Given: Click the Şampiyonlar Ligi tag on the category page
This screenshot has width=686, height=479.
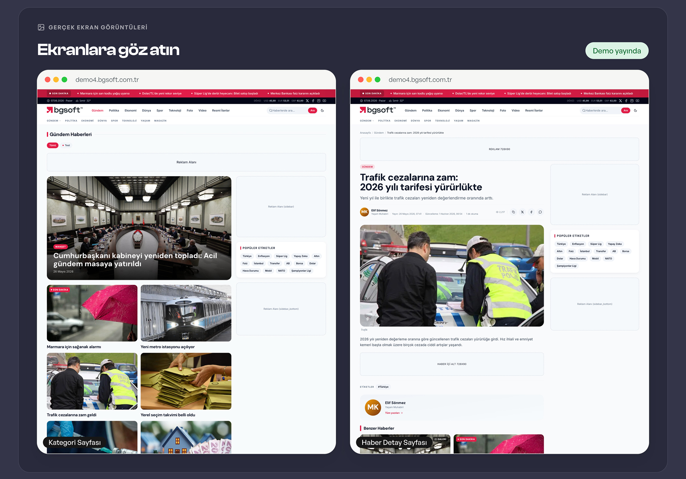Looking at the screenshot, I should (301, 271).
